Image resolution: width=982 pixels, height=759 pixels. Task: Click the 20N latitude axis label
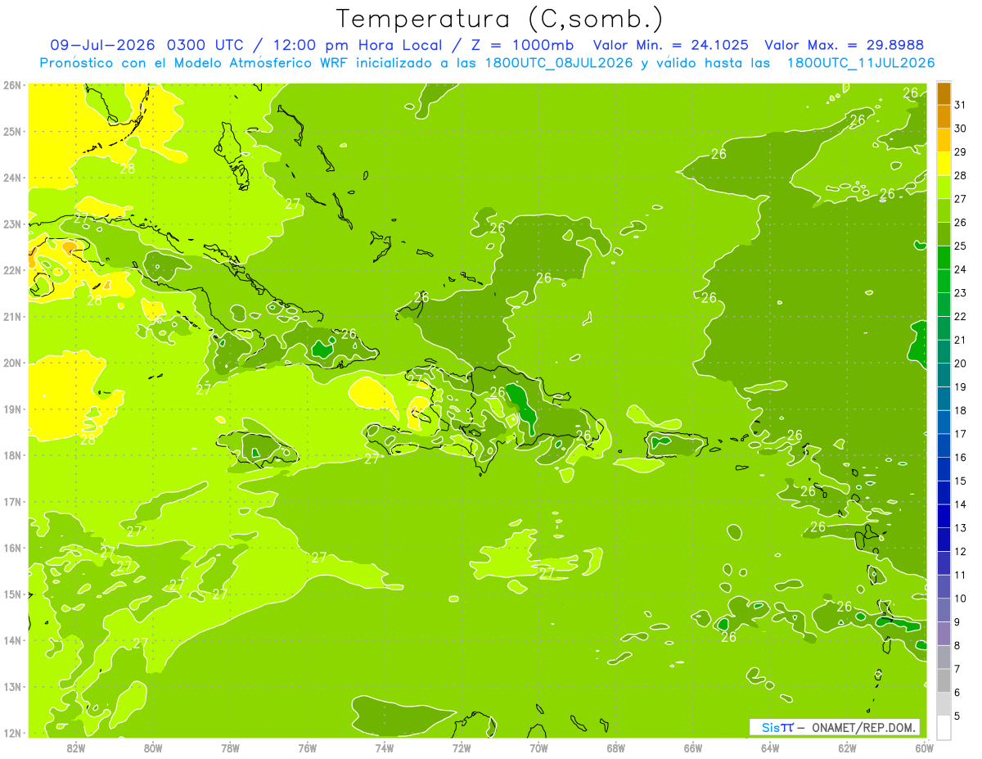click(x=12, y=363)
